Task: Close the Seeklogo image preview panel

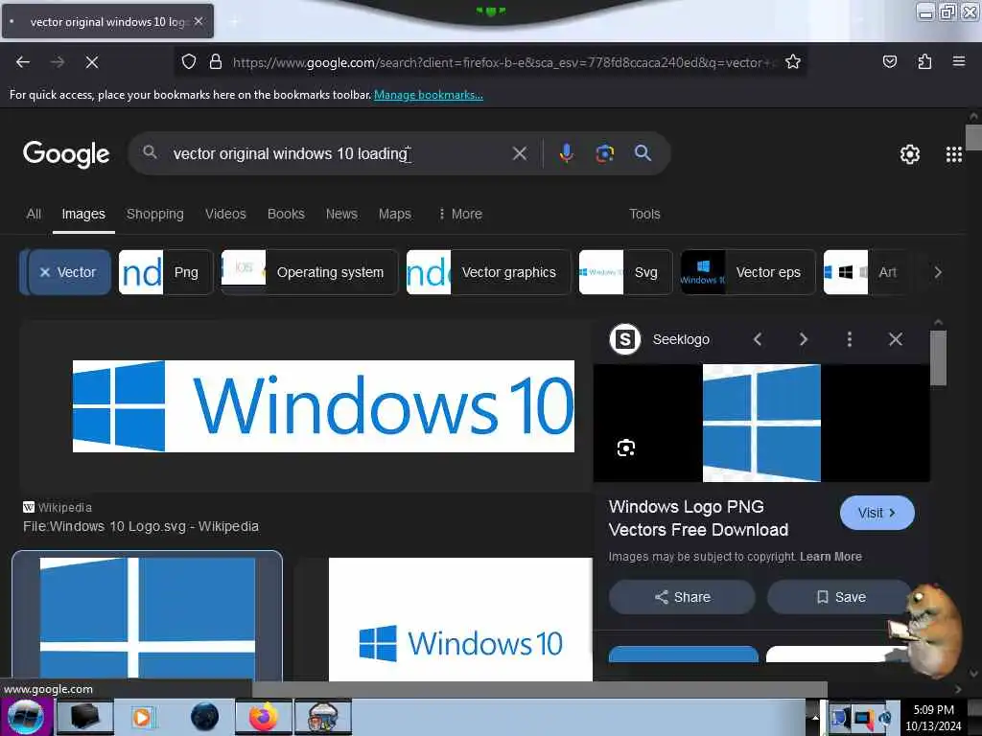Action: [896, 339]
